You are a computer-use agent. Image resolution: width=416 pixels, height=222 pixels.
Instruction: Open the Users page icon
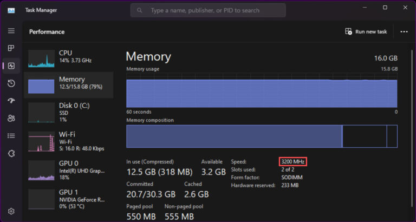coord(11,118)
